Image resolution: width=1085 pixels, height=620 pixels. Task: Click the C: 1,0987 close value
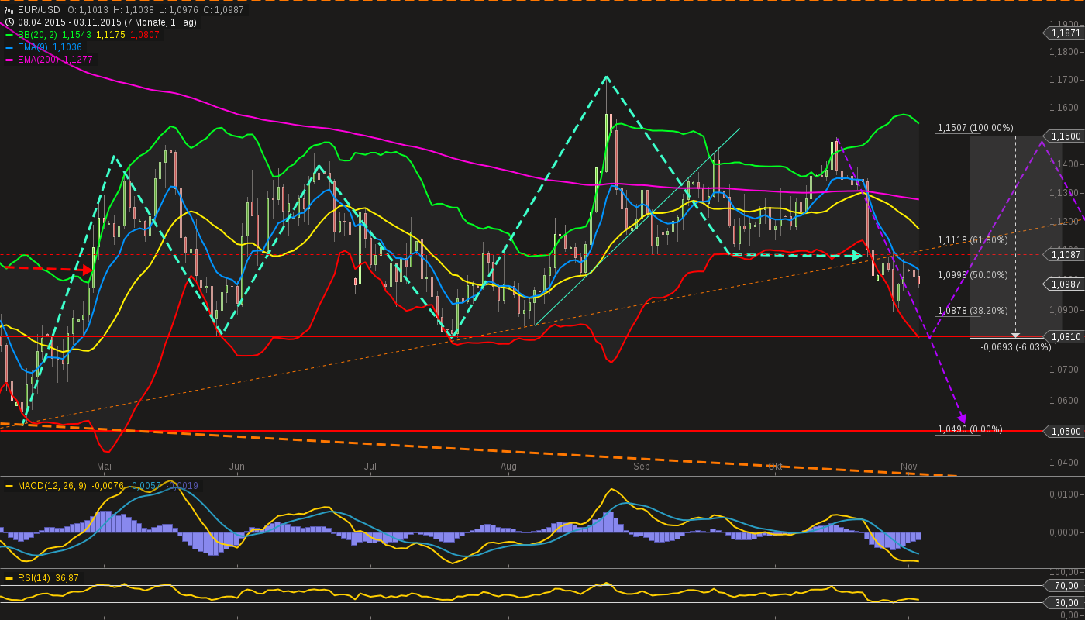[x=224, y=10]
